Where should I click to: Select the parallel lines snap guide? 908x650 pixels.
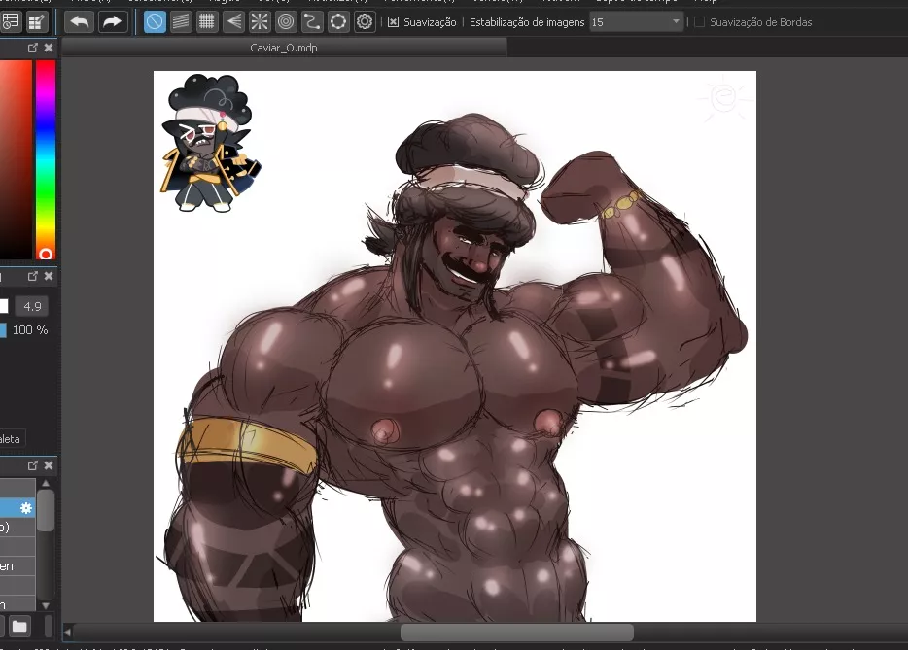tap(181, 21)
